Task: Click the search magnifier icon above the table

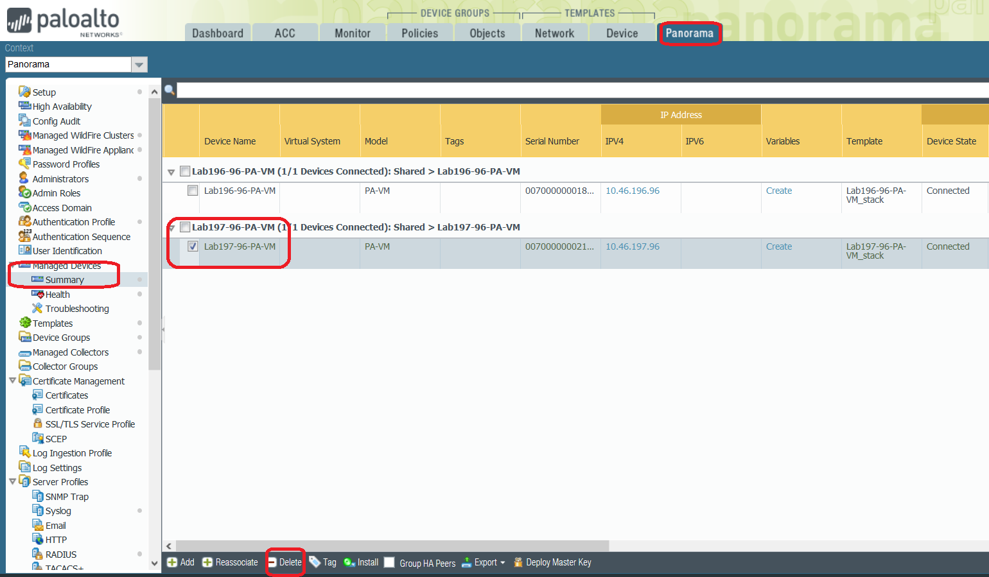Action: 169,90
